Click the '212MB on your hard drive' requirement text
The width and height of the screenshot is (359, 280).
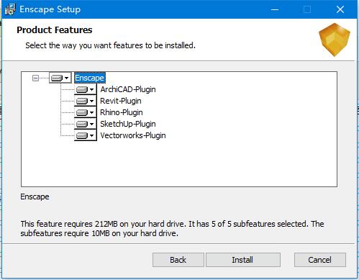click(x=140, y=224)
